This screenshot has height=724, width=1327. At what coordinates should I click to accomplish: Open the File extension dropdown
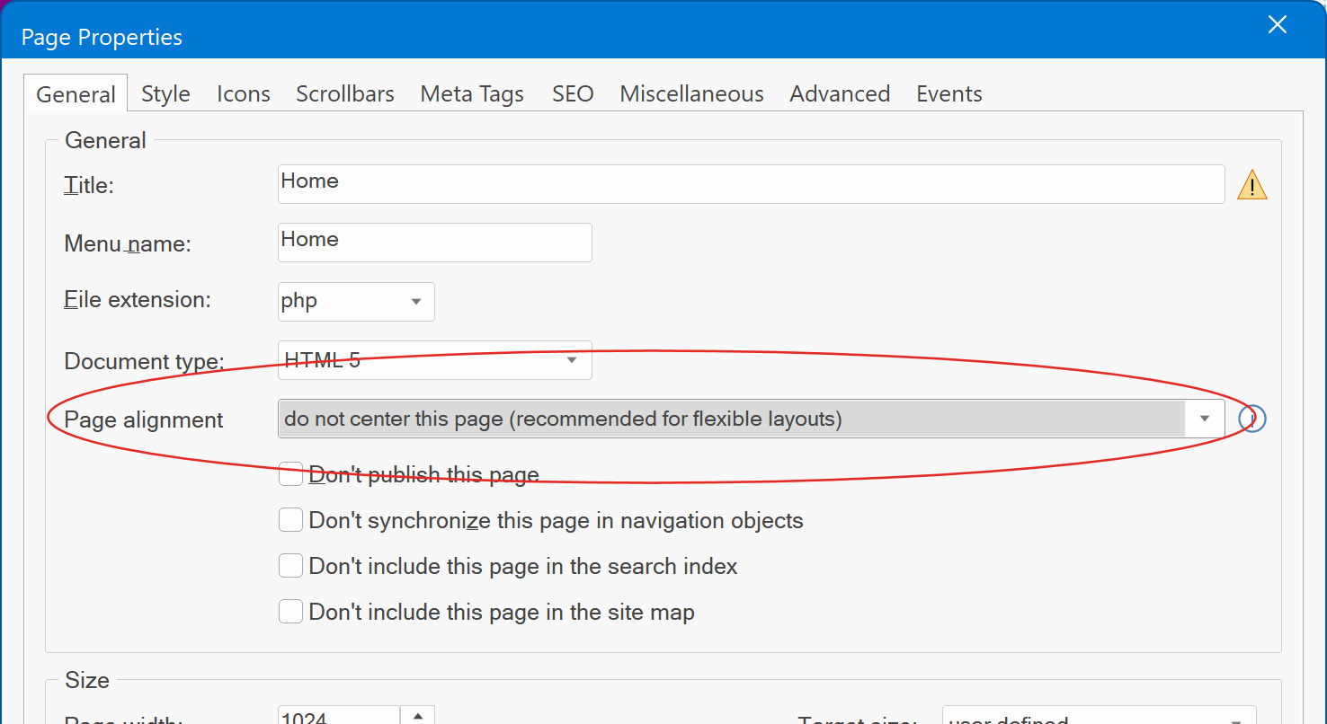click(x=356, y=302)
